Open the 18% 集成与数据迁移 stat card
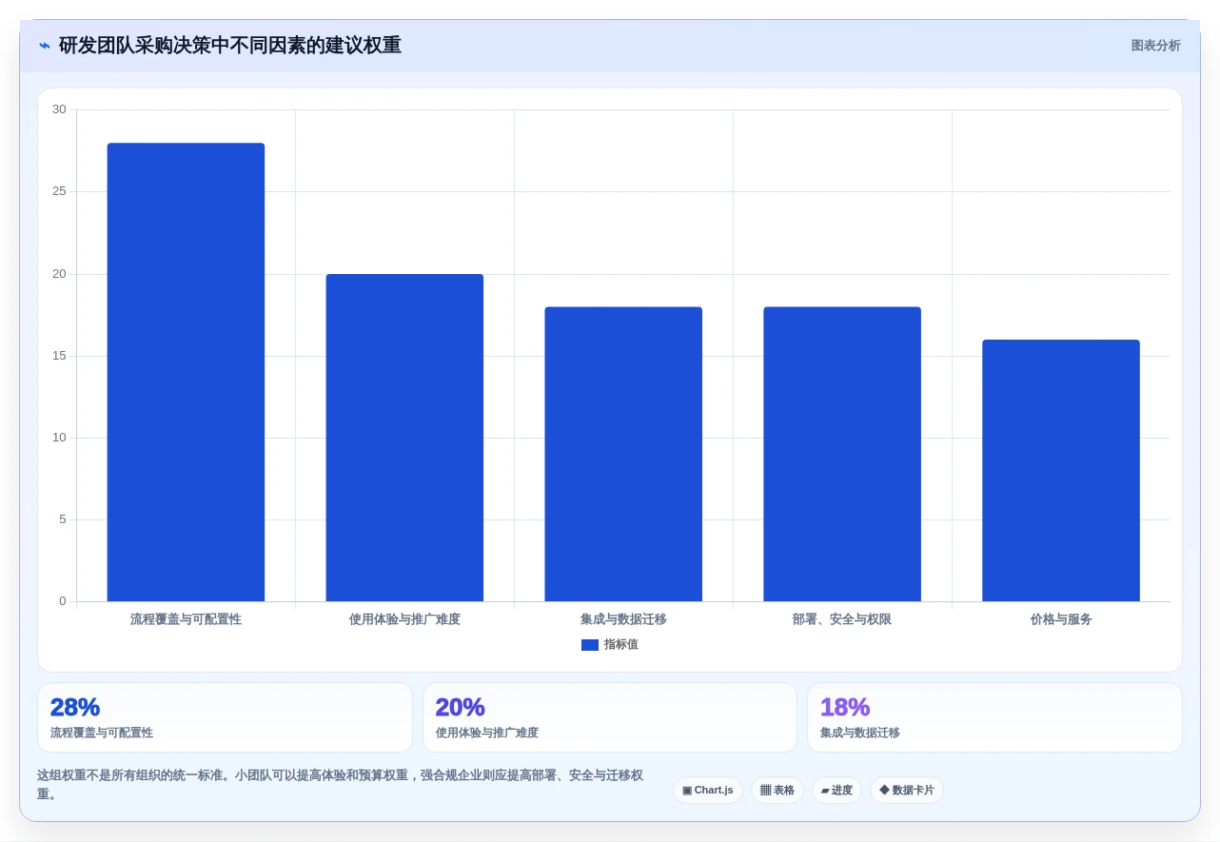The width and height of the screenshot is (1220, 842). (994, 717)
